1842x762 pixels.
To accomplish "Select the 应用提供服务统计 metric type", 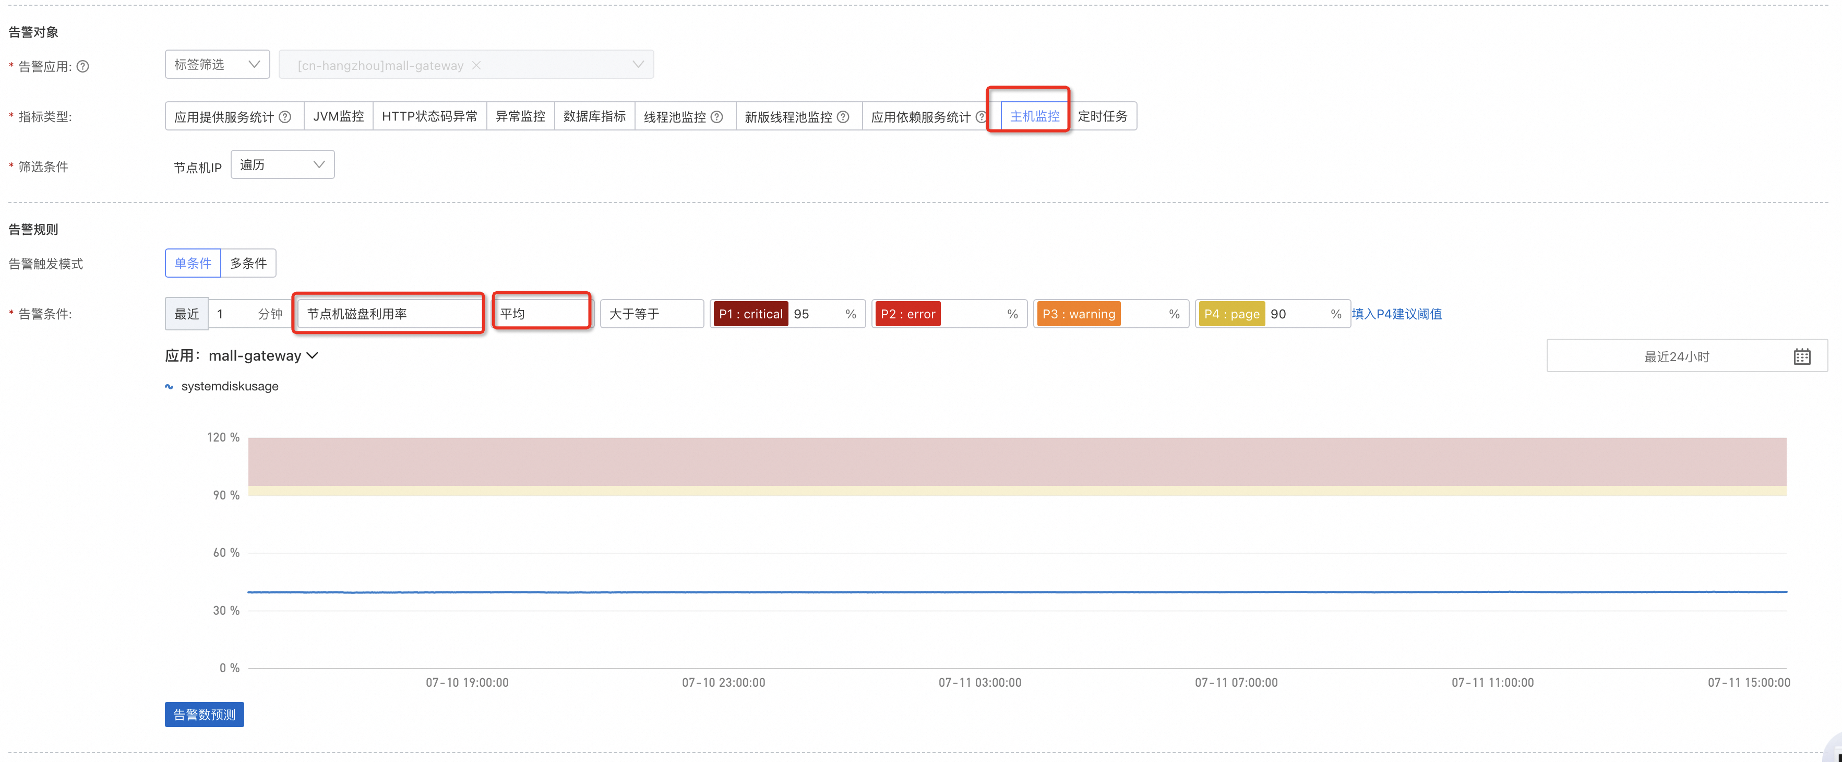I will [233, 116].
